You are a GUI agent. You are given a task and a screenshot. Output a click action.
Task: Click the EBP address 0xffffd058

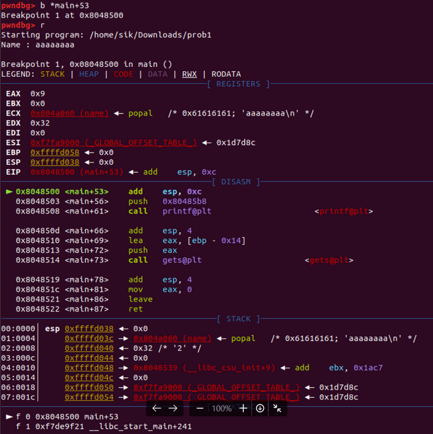click(x=55, y=152)
